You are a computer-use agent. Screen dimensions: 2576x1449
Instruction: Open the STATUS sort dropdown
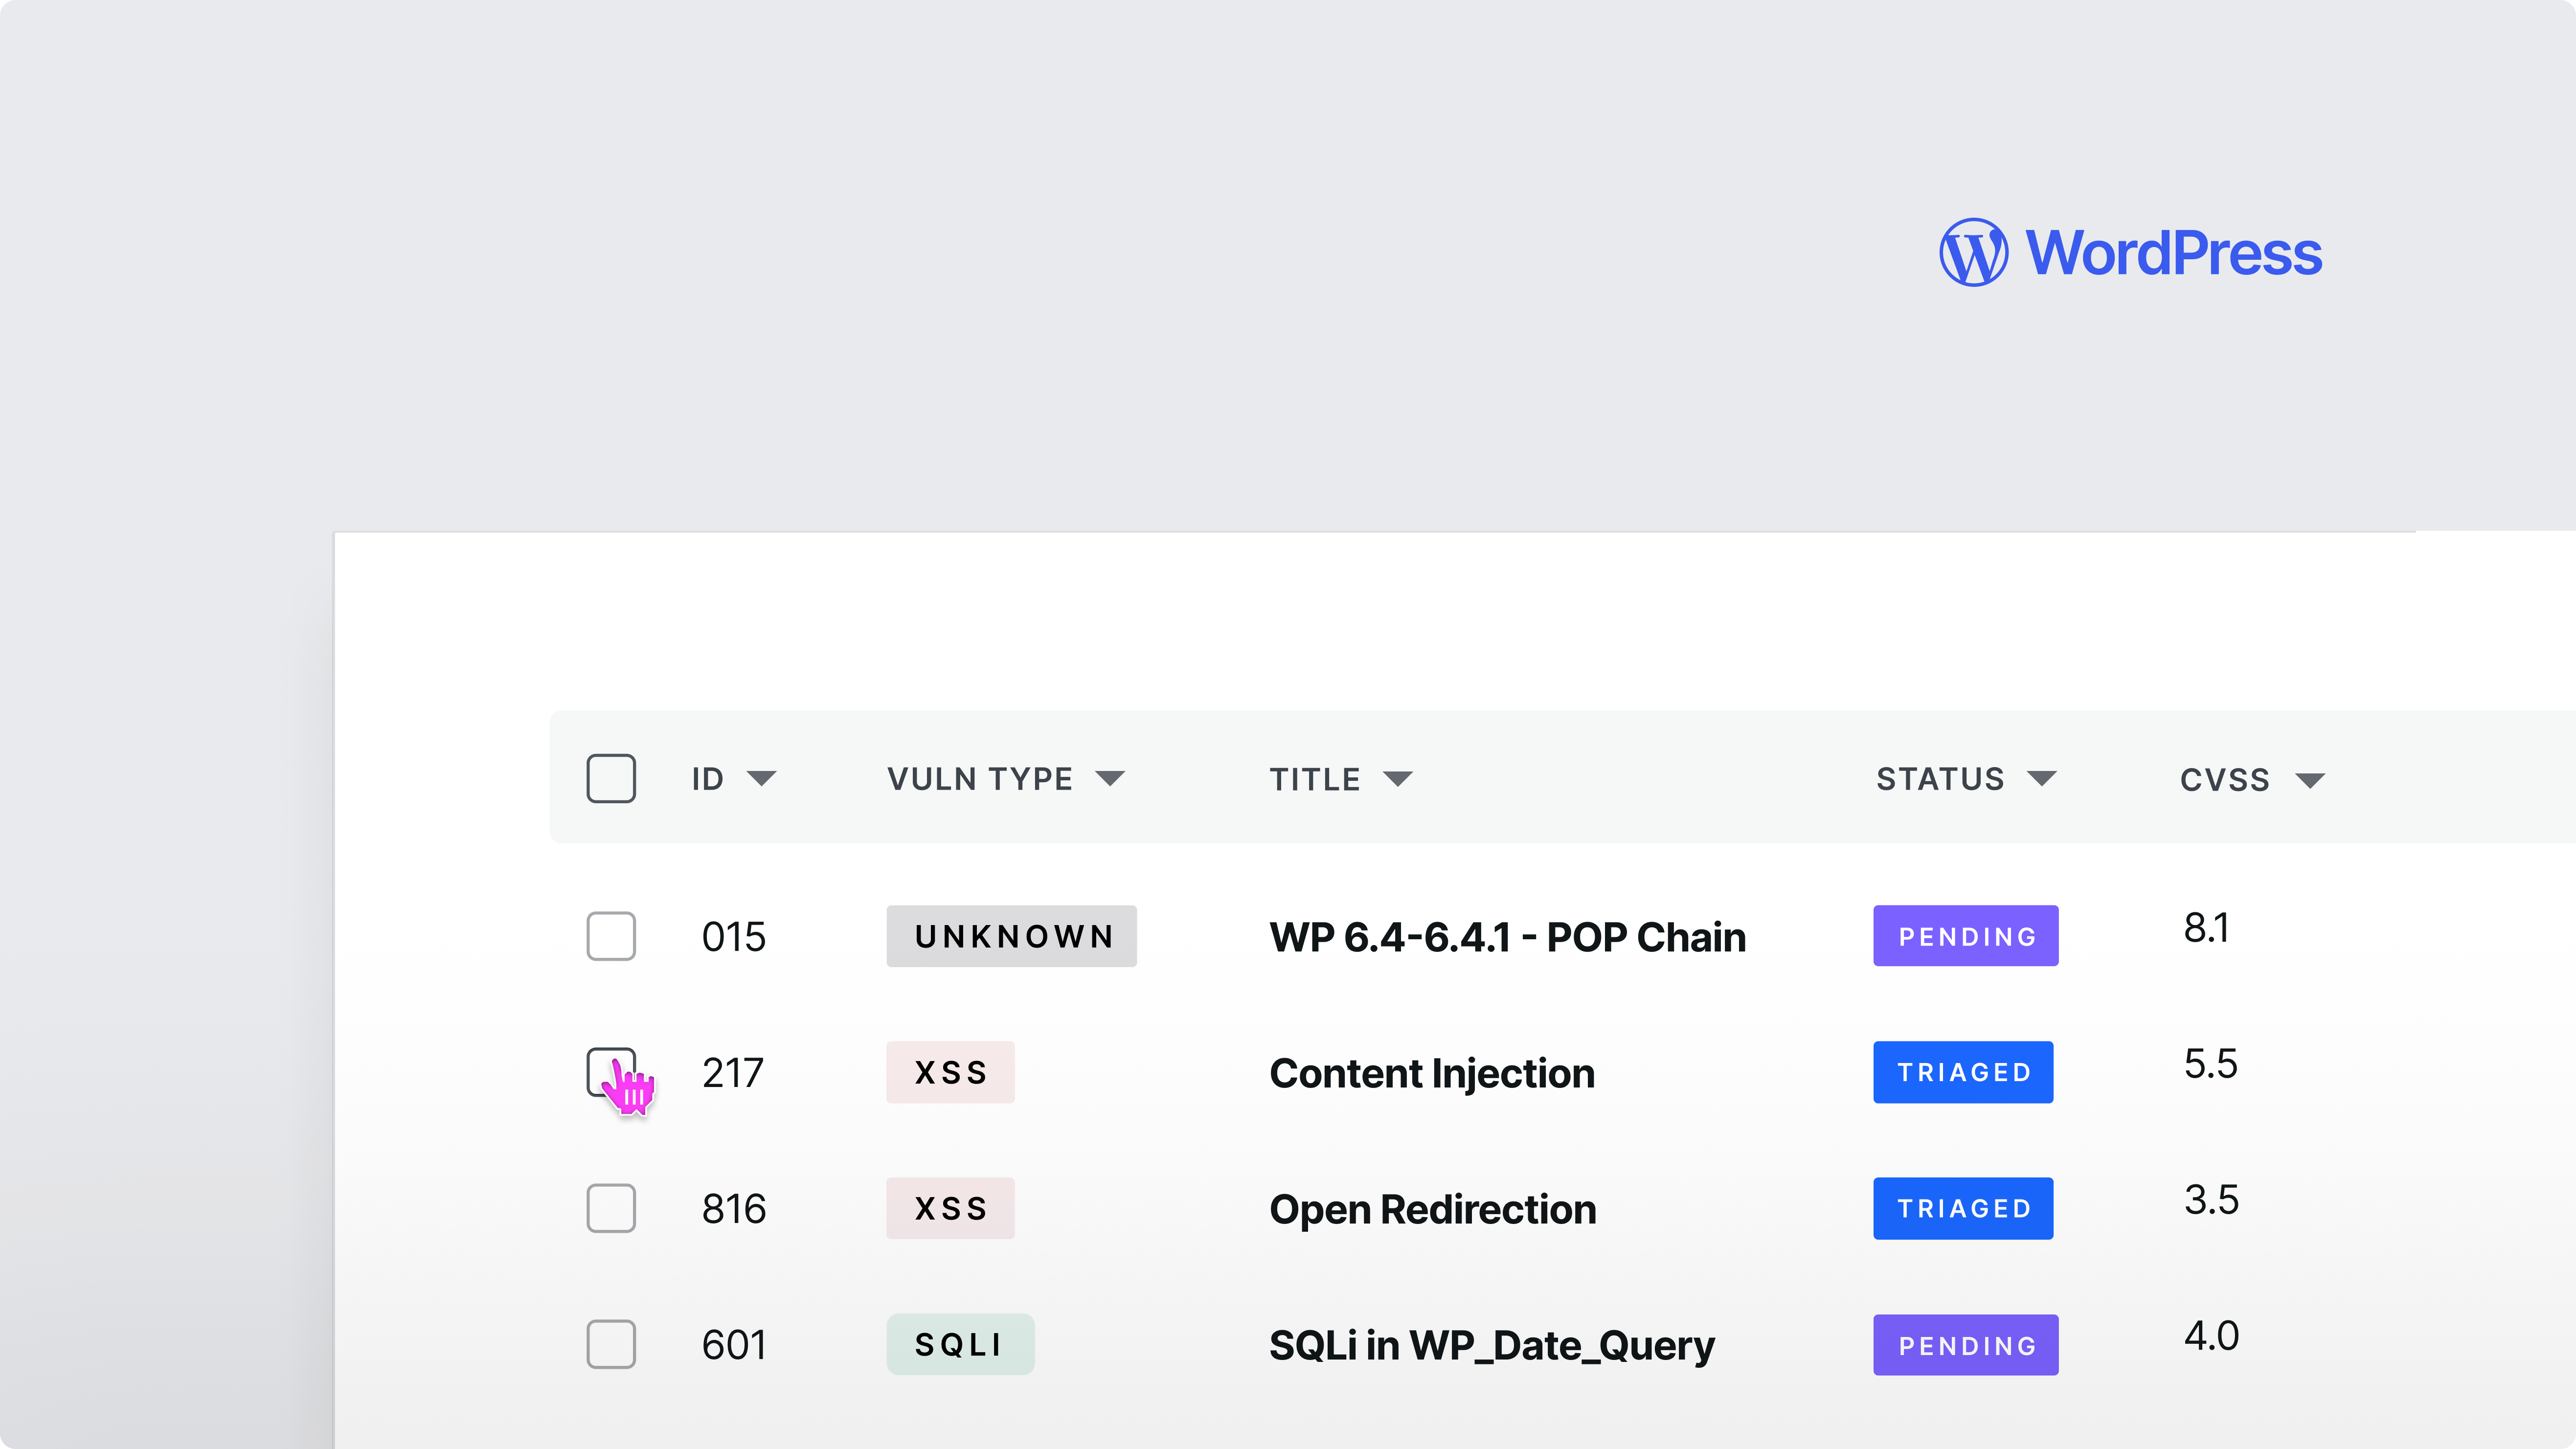click(2043, 779)
